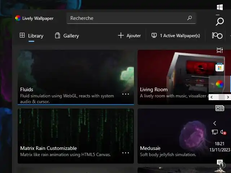Click the right arrow of the small scrollbar
This screenshot has height=173, width=231.
[228, 97]
